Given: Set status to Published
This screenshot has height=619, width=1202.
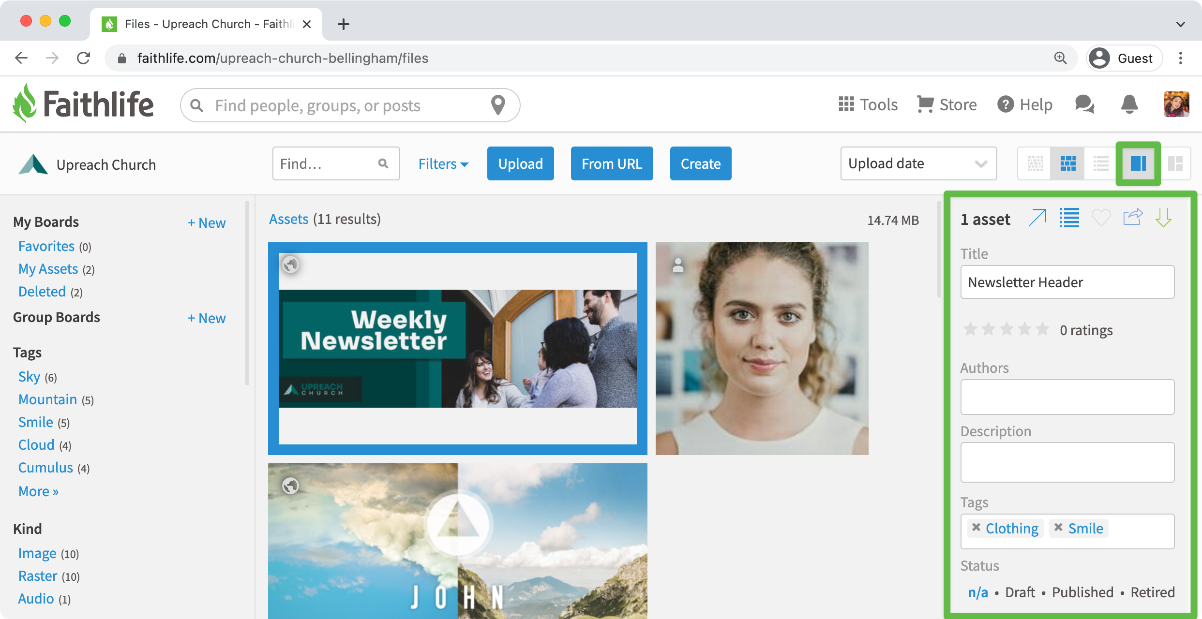Looking at the screenshot, I should [x=1082, y=592].
